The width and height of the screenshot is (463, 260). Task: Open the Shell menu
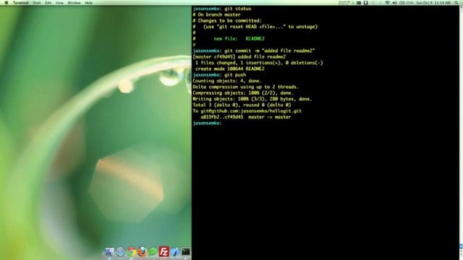(37, 3)
